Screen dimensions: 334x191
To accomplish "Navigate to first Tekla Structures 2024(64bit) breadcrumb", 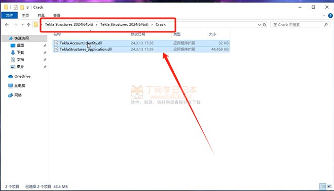I will [69, 24].
